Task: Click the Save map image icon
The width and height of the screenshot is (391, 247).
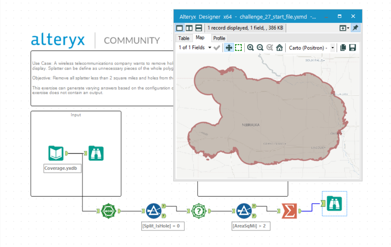Action: point(352,48)
